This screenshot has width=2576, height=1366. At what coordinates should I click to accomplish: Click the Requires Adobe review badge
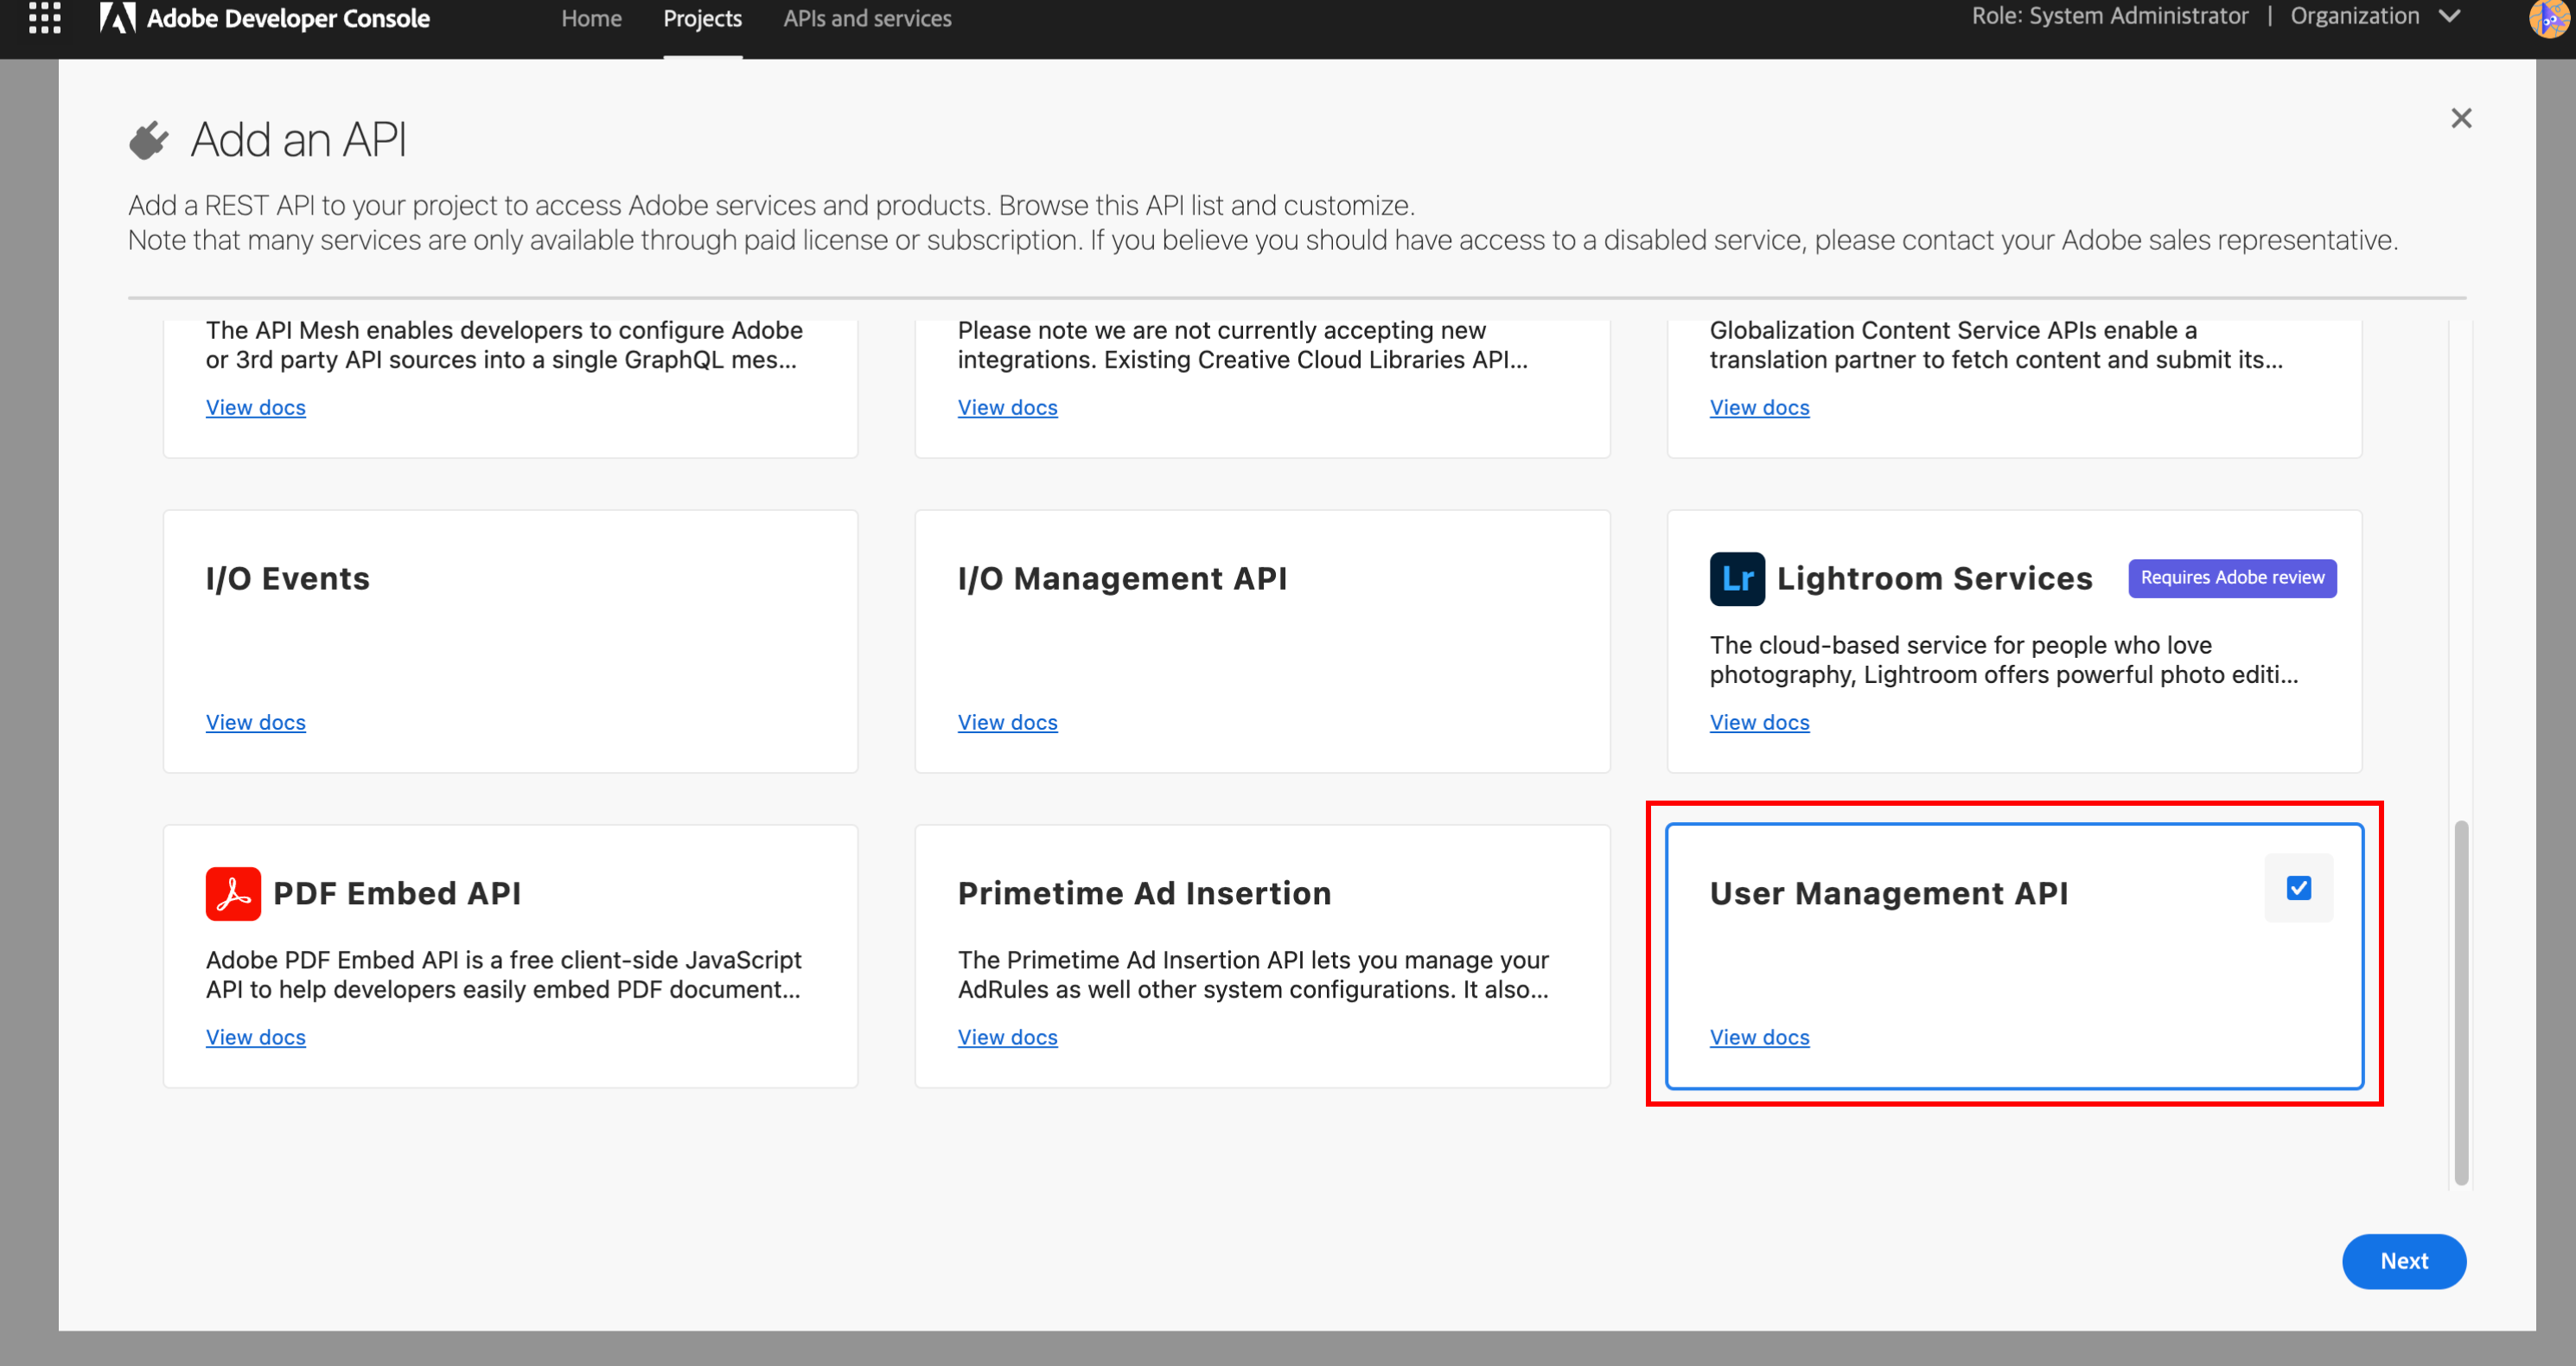(x=2232, y=578)
